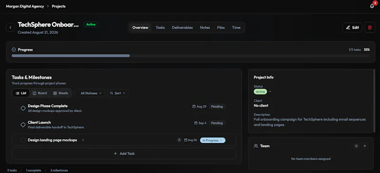Click Morgan Digital Agency breadcrumb
Image resolution: width=380 pixels, height=173 pixels.
[25, 6]
